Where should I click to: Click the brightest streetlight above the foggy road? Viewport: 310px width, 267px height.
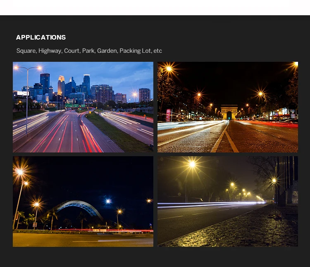[192, 164]
